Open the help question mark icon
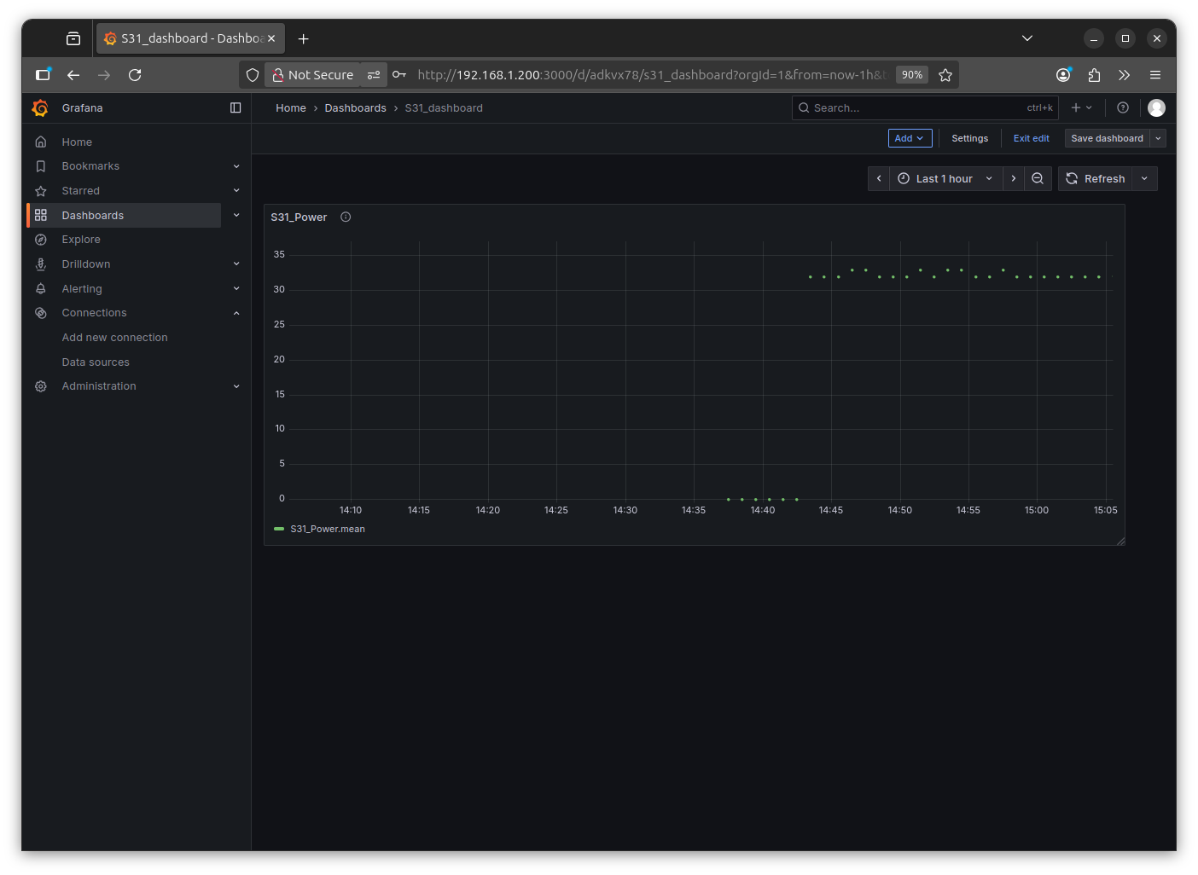This screenshot has height=875, width=1198. pos(1123,108)
